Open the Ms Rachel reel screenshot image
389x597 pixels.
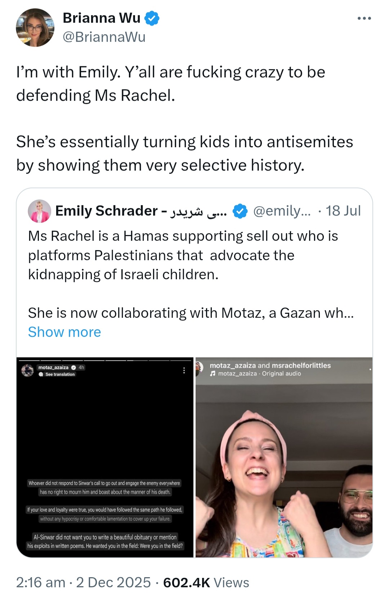click(284, 457)
